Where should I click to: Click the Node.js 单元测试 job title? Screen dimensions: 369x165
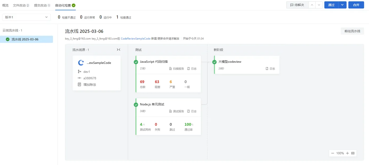[152, 104]
